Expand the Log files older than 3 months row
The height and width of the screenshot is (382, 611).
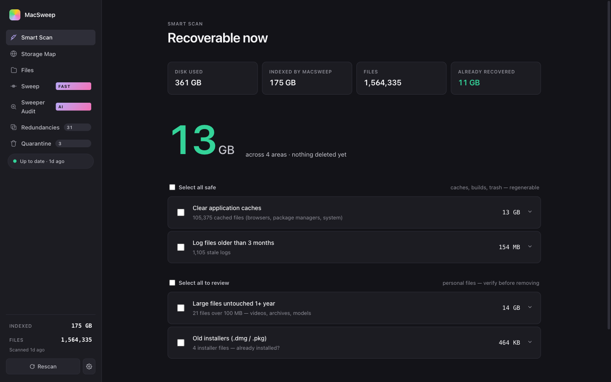pyautogui.click(x=530, y=247)
